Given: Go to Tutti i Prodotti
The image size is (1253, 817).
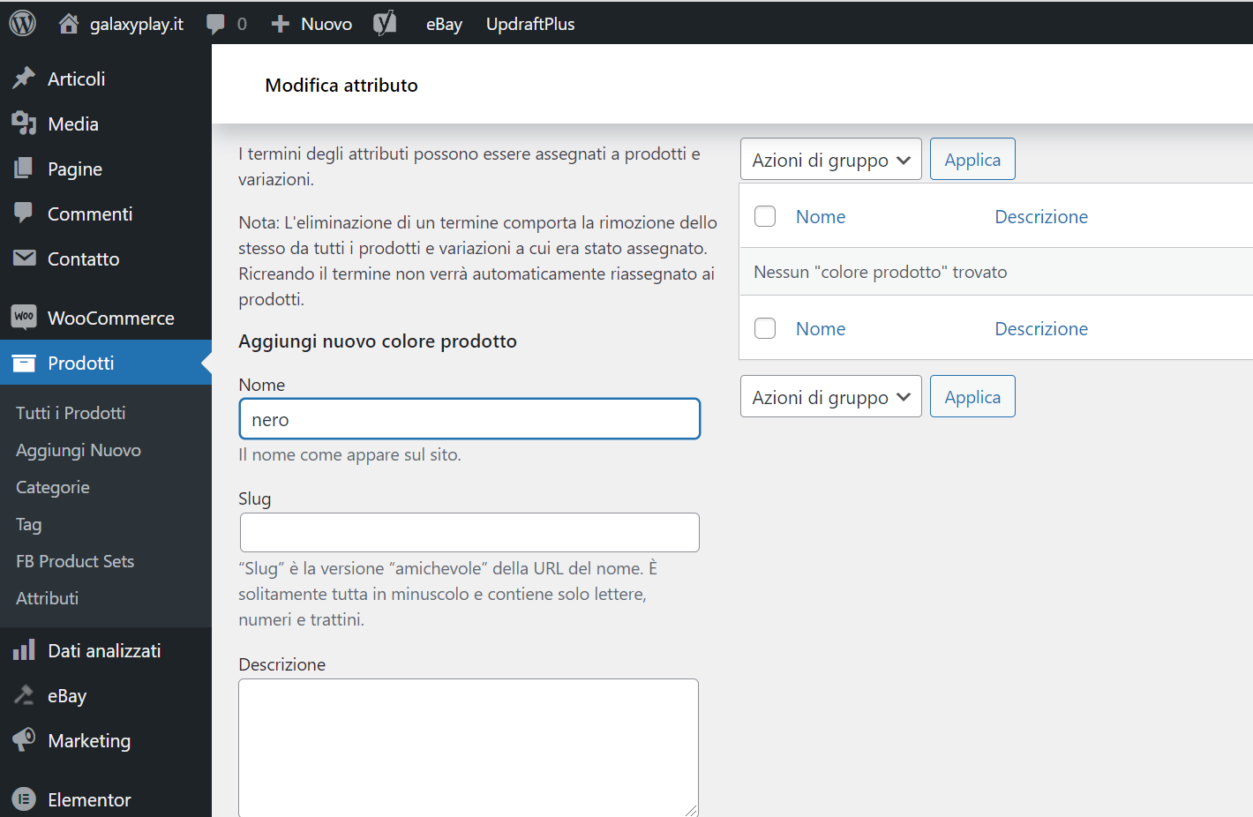Looking at the screenshot, I should click(x=71, y=413).
